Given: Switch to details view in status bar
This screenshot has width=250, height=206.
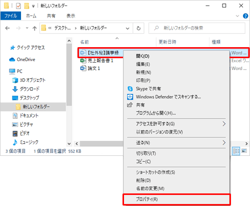Looking at the screenshot, I should click(236, 151).
